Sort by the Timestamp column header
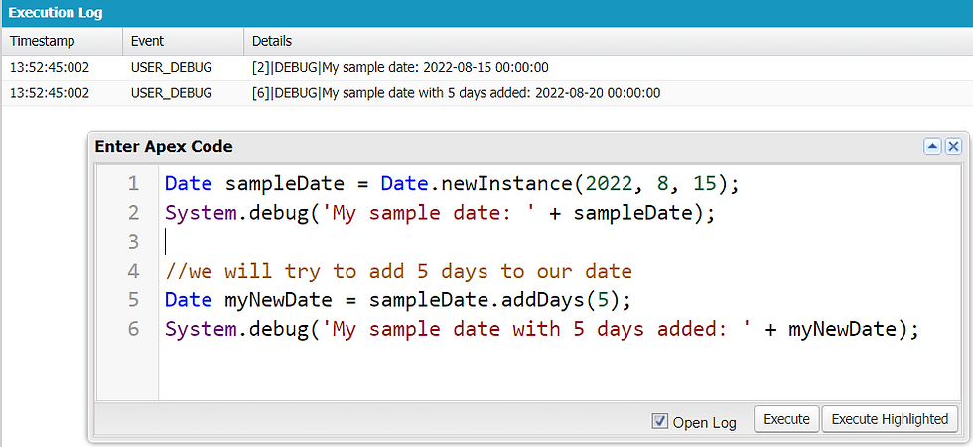This screenshot has height=447, width=973. click(x=62, y=41)
